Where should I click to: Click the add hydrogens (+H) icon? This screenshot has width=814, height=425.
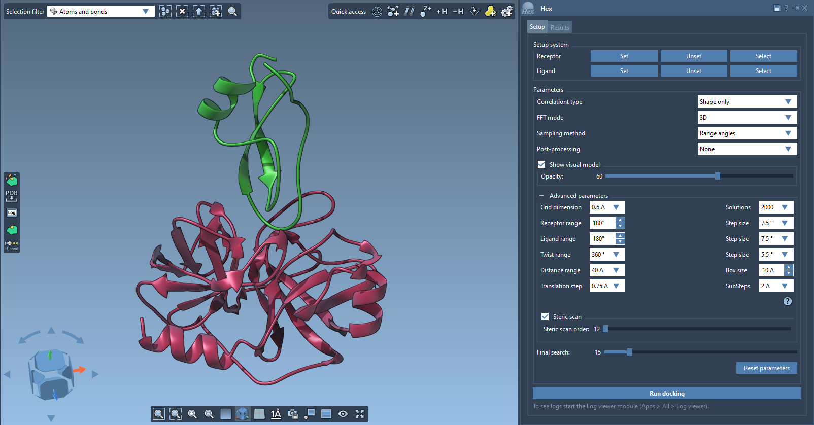442,11
